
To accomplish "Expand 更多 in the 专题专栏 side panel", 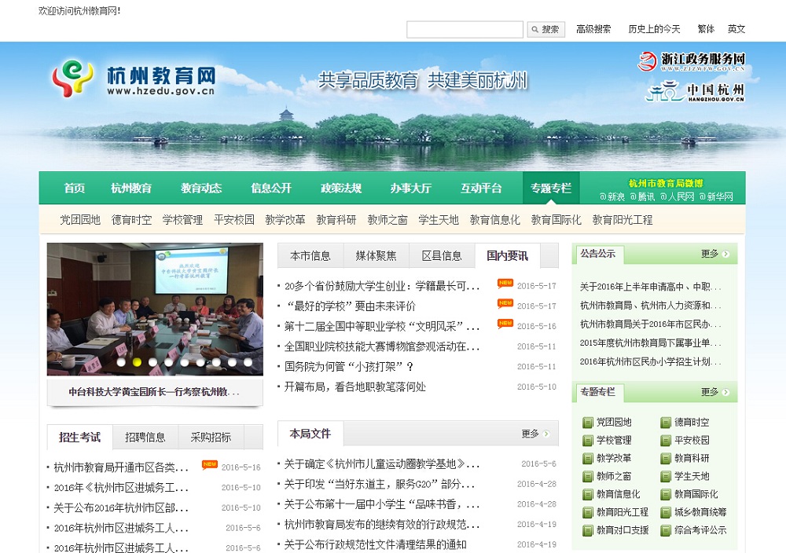I will (714, 392).
